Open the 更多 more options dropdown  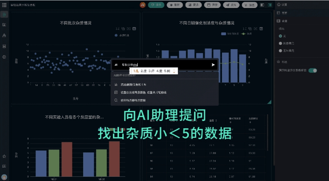(x=193, y=5)
